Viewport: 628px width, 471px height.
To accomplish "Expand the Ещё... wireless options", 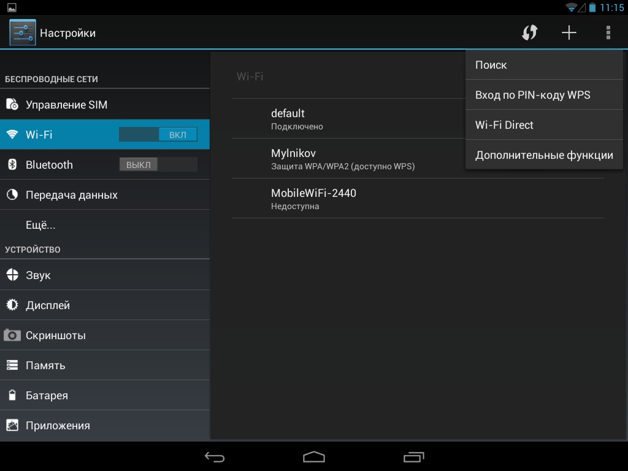I will tap(104, 225).
